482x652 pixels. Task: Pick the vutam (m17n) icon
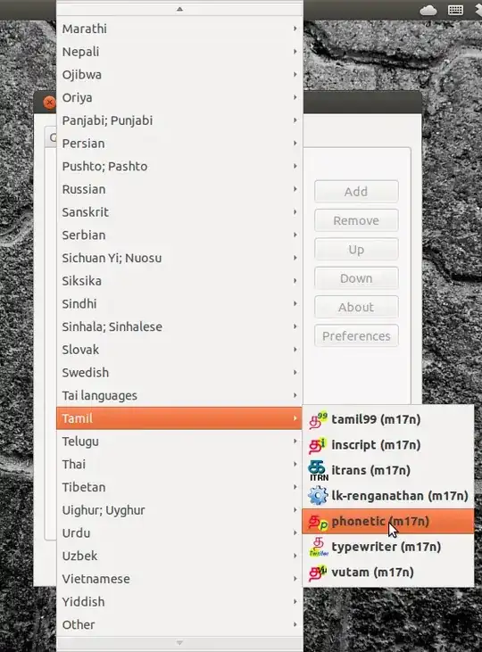click(x=318, y=573)
